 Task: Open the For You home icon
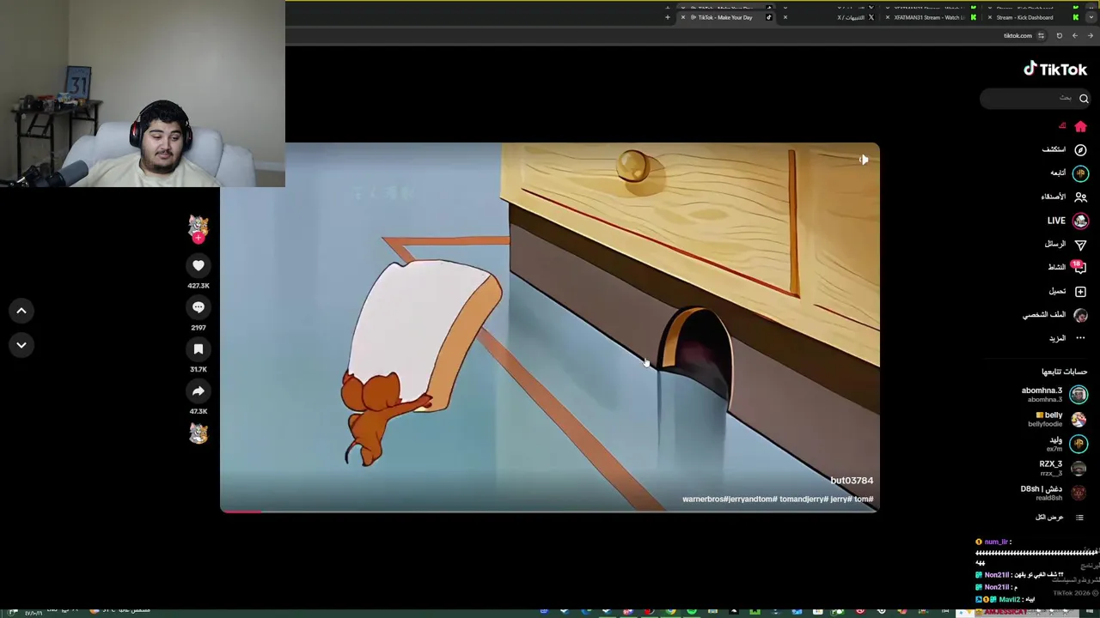coord(1080,126)
